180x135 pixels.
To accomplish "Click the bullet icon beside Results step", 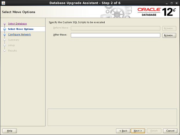I will click(5, 51).
